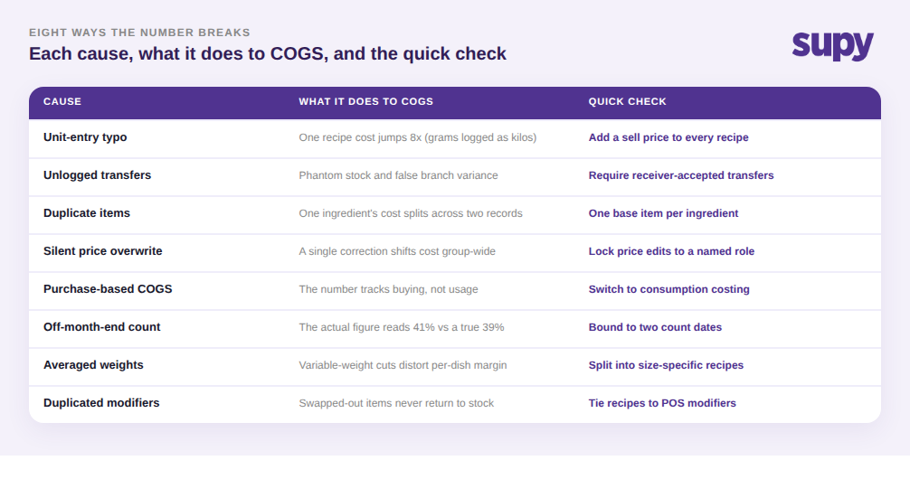Click 'Bound to two count dates'
910x479 pixels.
click(655, 327)
